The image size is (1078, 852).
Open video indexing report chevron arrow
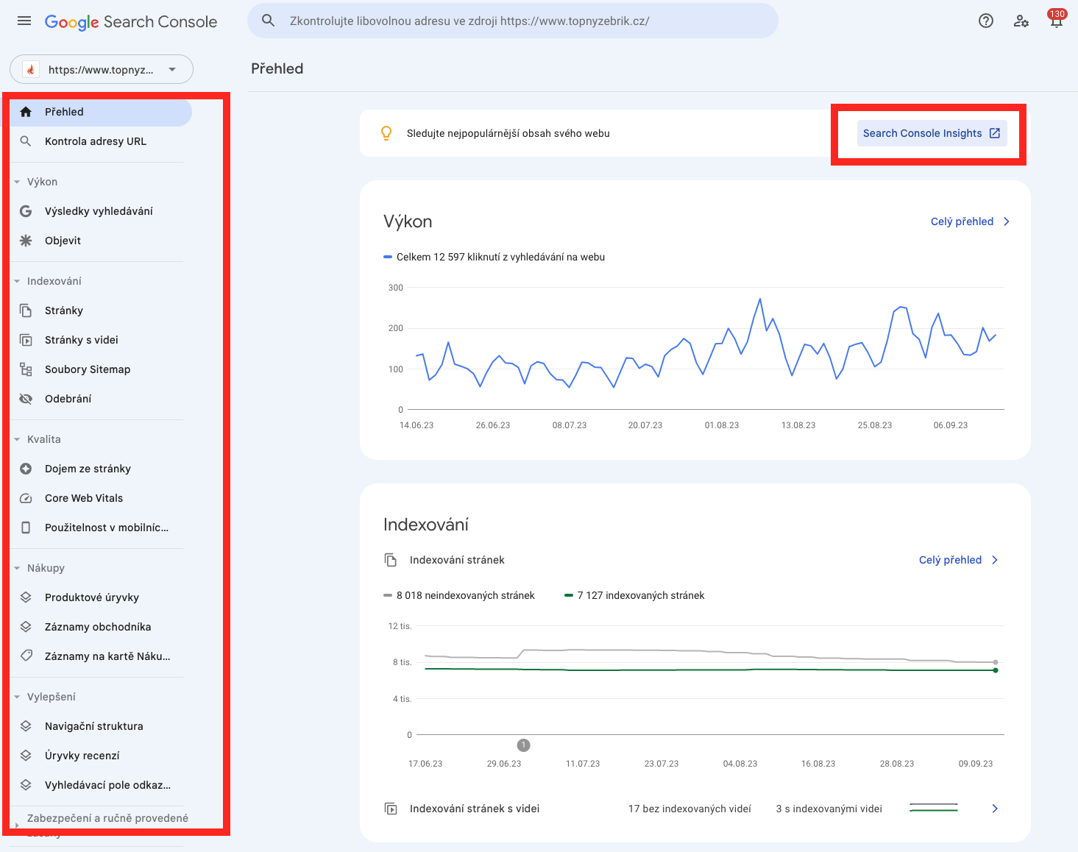[995, 809]
